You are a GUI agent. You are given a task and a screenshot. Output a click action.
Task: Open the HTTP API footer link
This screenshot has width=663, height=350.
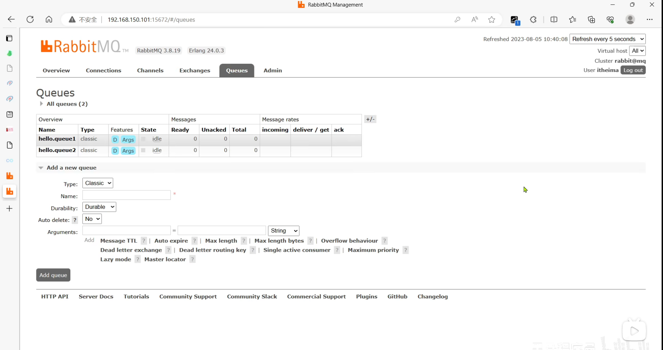(x=55, y=296)
